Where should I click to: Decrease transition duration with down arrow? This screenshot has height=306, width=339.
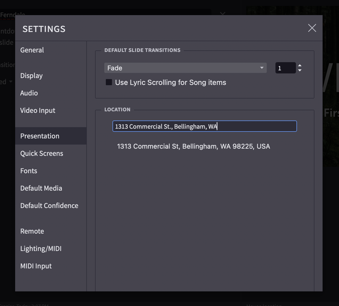tap(300, 70)
